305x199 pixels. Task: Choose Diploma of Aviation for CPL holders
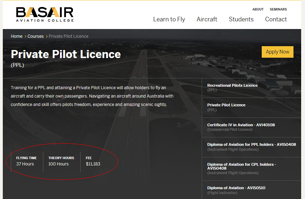241,168
